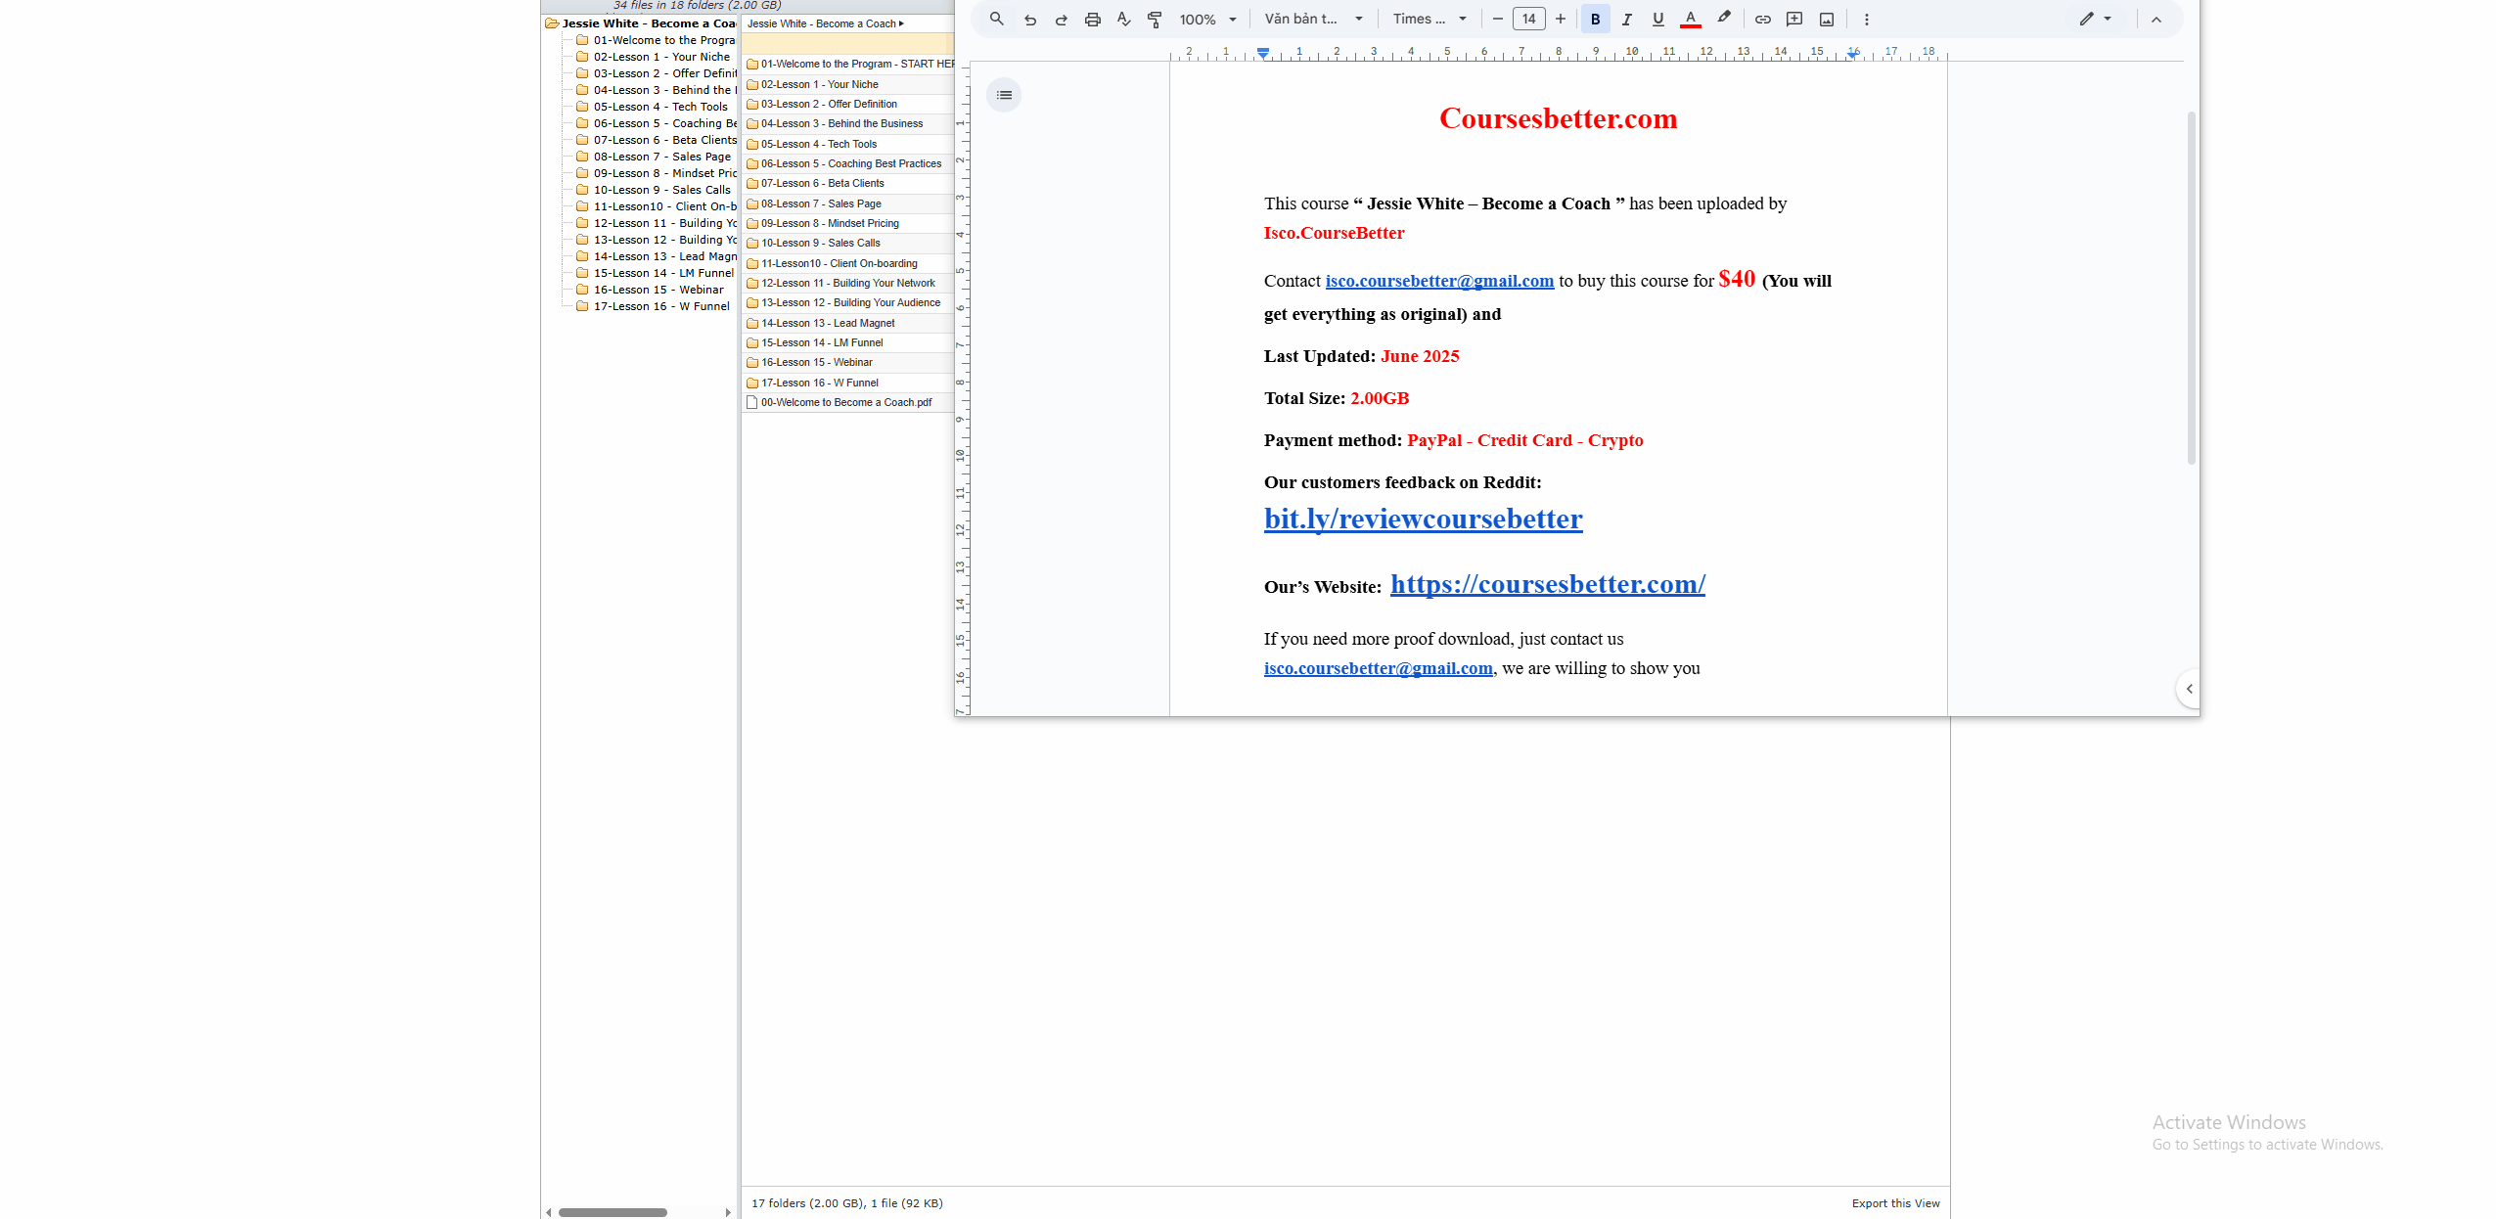Toggle underline formatting
This screenshot has height=1219, width=2496.
[1657, 20]
